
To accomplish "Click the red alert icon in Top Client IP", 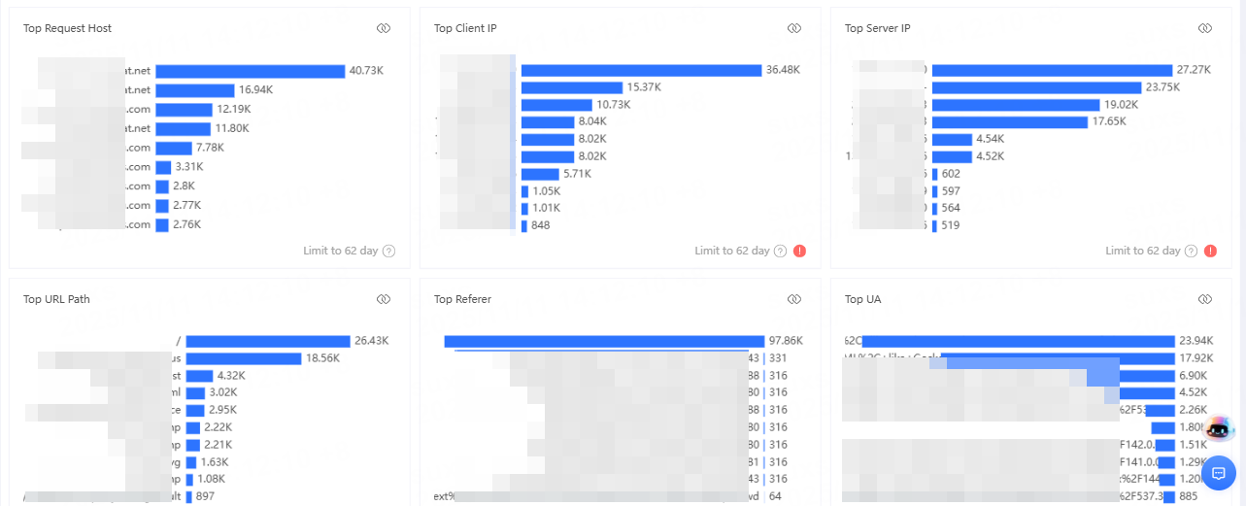I will coord(799,251).
